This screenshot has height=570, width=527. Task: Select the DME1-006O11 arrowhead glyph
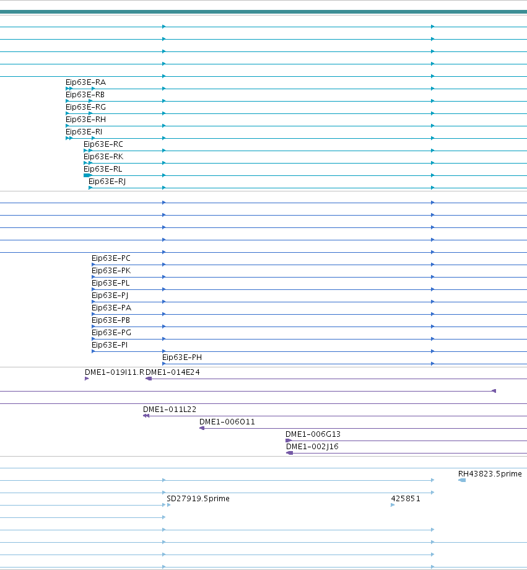click(202, 428)
